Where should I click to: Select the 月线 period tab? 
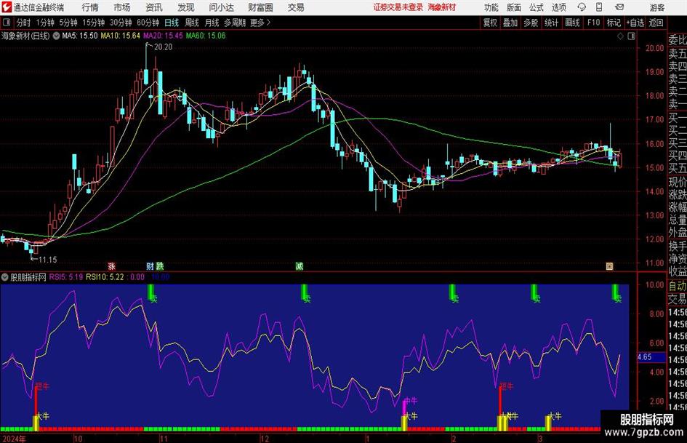[212, 23]
